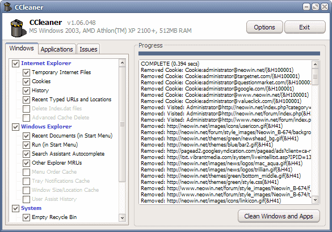Uncheck the Internet Explorer group checkbox
332x232 pixels.
point(15,63)
